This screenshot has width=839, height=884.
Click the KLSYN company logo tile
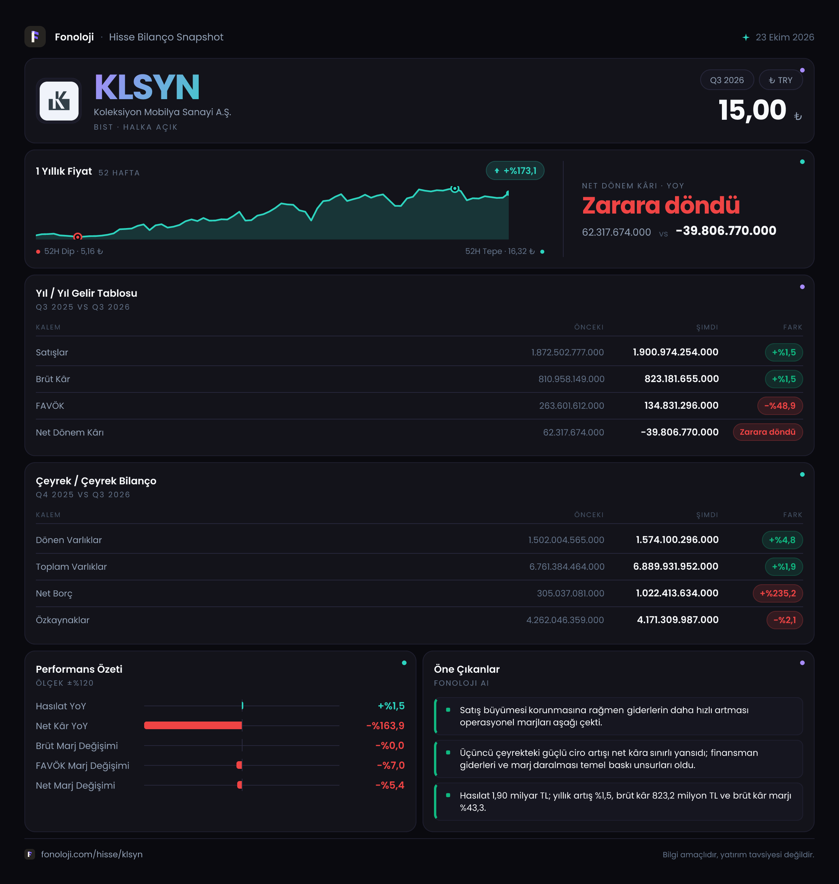pos(59,101)
